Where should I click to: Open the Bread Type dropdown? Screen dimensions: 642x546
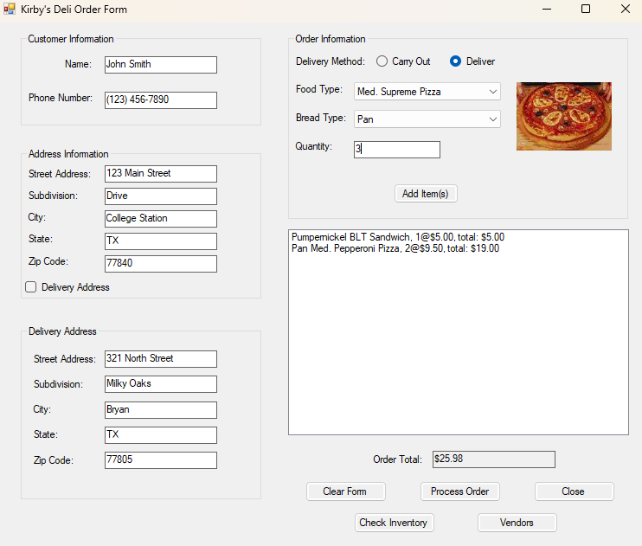pyautogui.click(x=427, y=119)
